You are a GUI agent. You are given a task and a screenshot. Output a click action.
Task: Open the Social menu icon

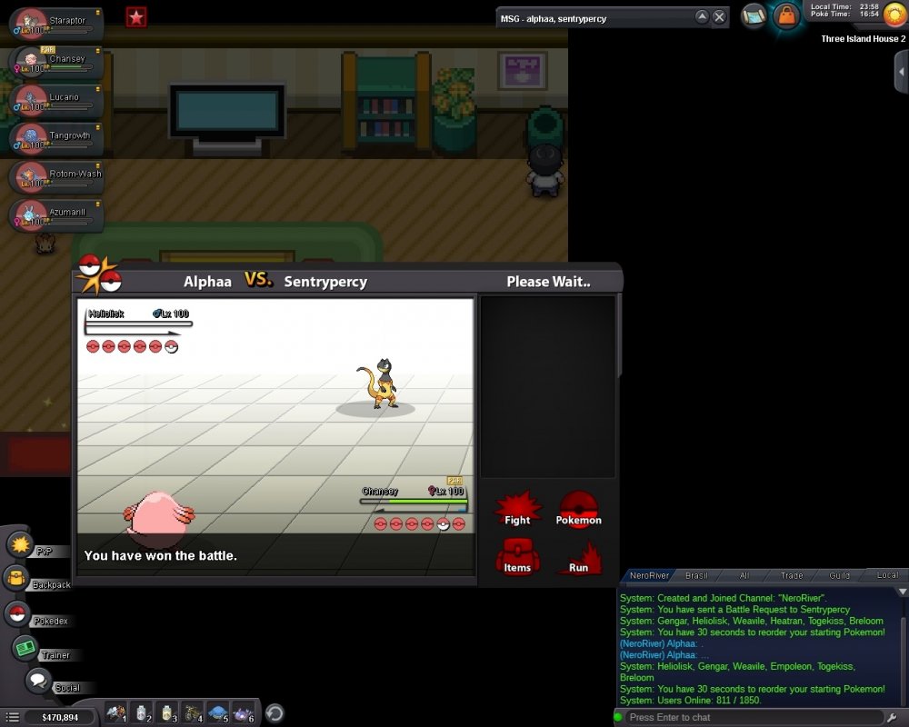pyautogui.click(x=37, y=680)
